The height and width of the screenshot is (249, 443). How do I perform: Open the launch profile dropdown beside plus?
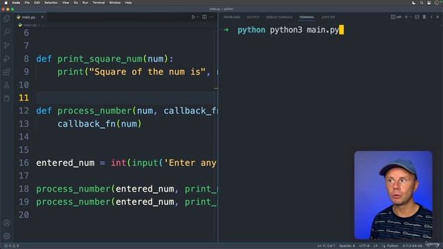click(x=410, y=17)
